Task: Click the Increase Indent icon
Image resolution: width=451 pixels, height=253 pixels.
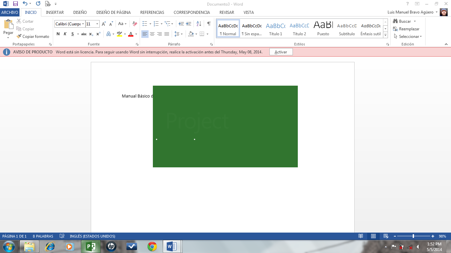Action: 189,24
